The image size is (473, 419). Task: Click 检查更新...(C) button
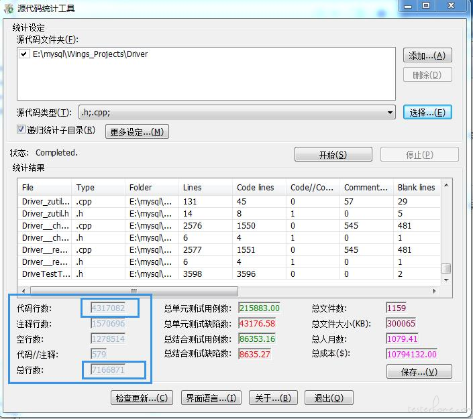(142, 398)
